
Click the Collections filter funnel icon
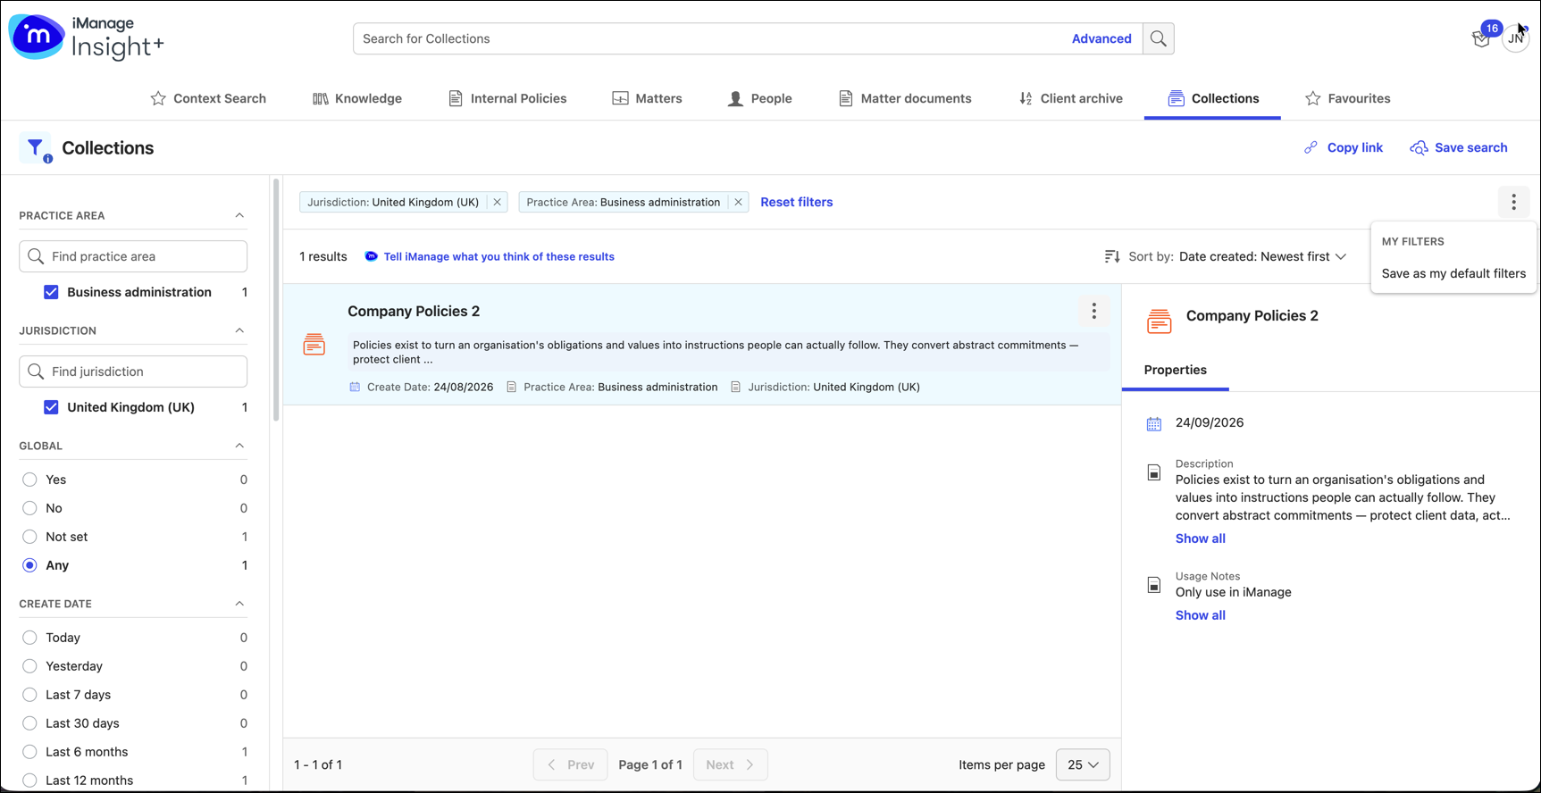pos(36,148)
